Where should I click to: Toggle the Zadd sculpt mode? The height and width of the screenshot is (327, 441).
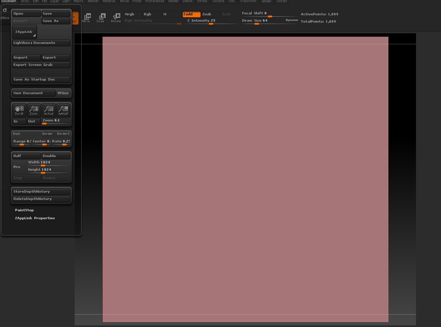coord(191,14)
